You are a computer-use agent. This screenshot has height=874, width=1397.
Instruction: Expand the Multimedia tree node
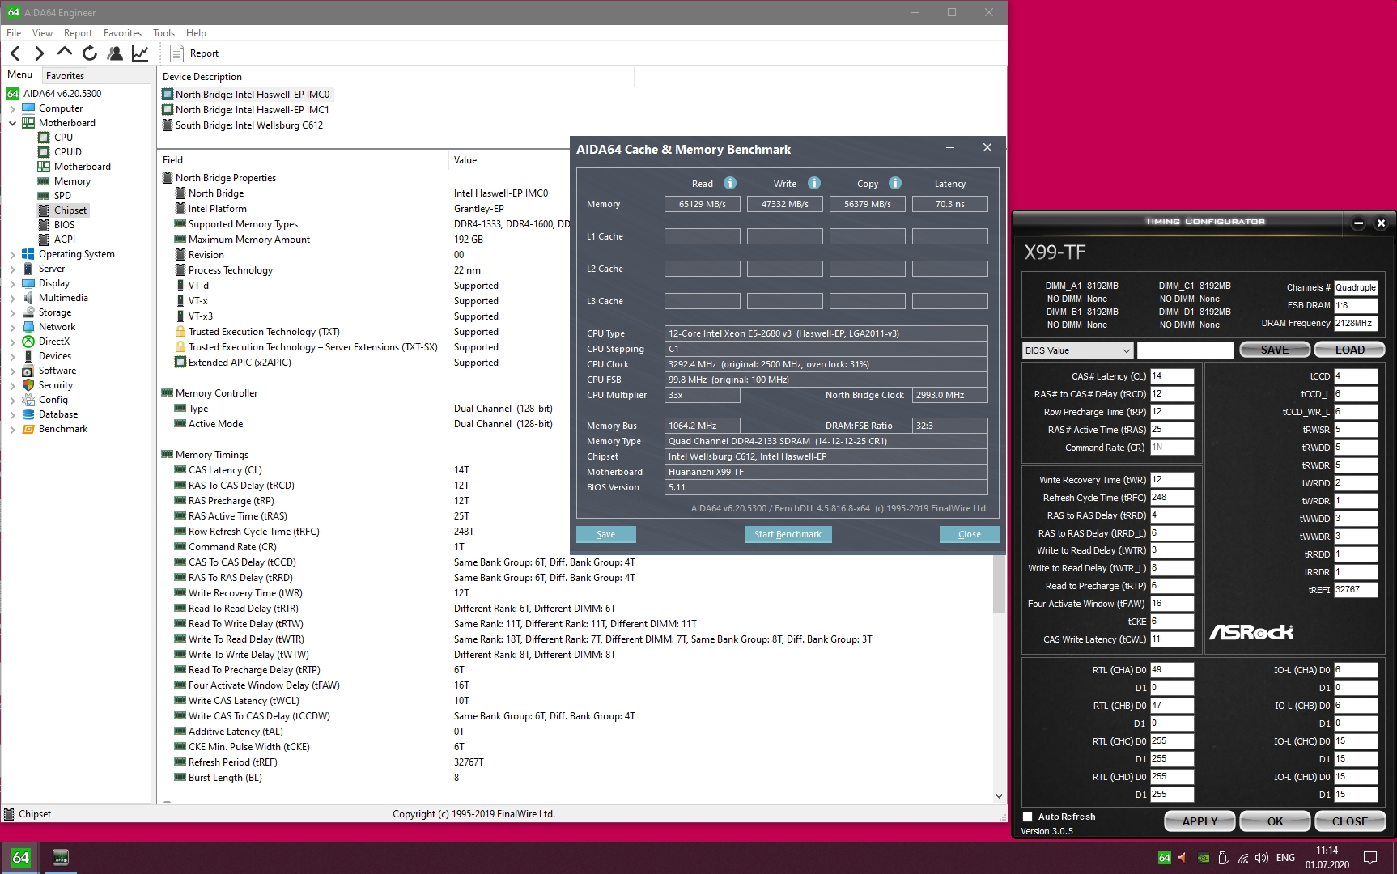(x=13, y=298)
